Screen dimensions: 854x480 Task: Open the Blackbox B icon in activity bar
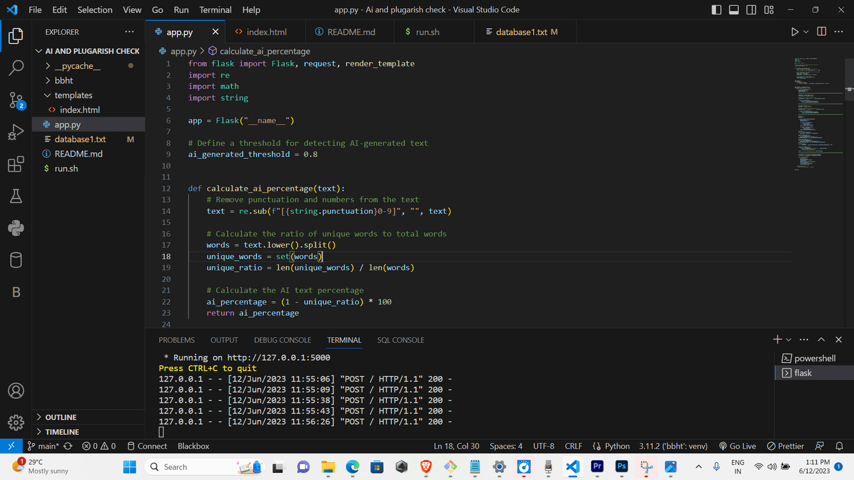[x=16, y=292]
